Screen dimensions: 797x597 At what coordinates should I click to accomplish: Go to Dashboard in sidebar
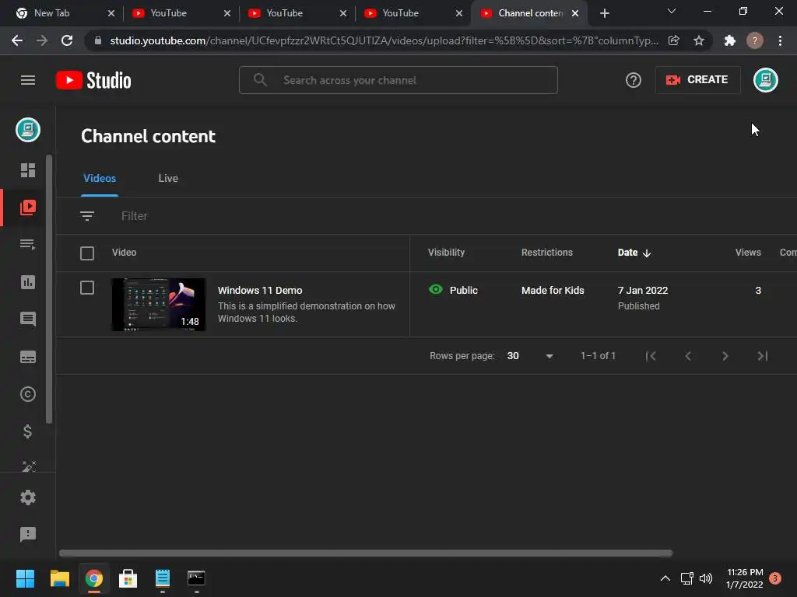coord(28,170)
